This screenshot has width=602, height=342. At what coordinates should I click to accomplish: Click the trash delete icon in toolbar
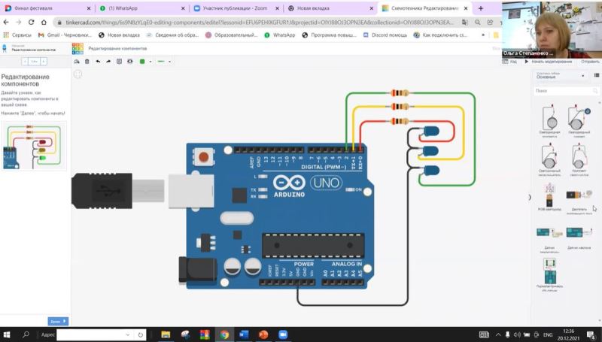(87, 62)
